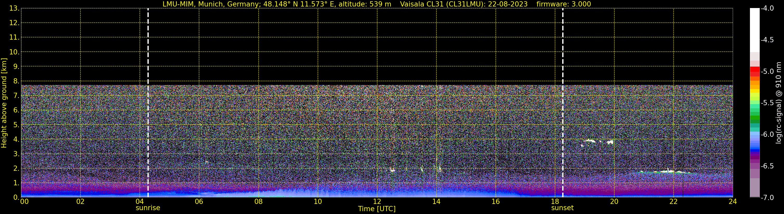Click the '-4.5' colorbar tick label
Screen dimensions: 784x214
click(x=767, y=40)
